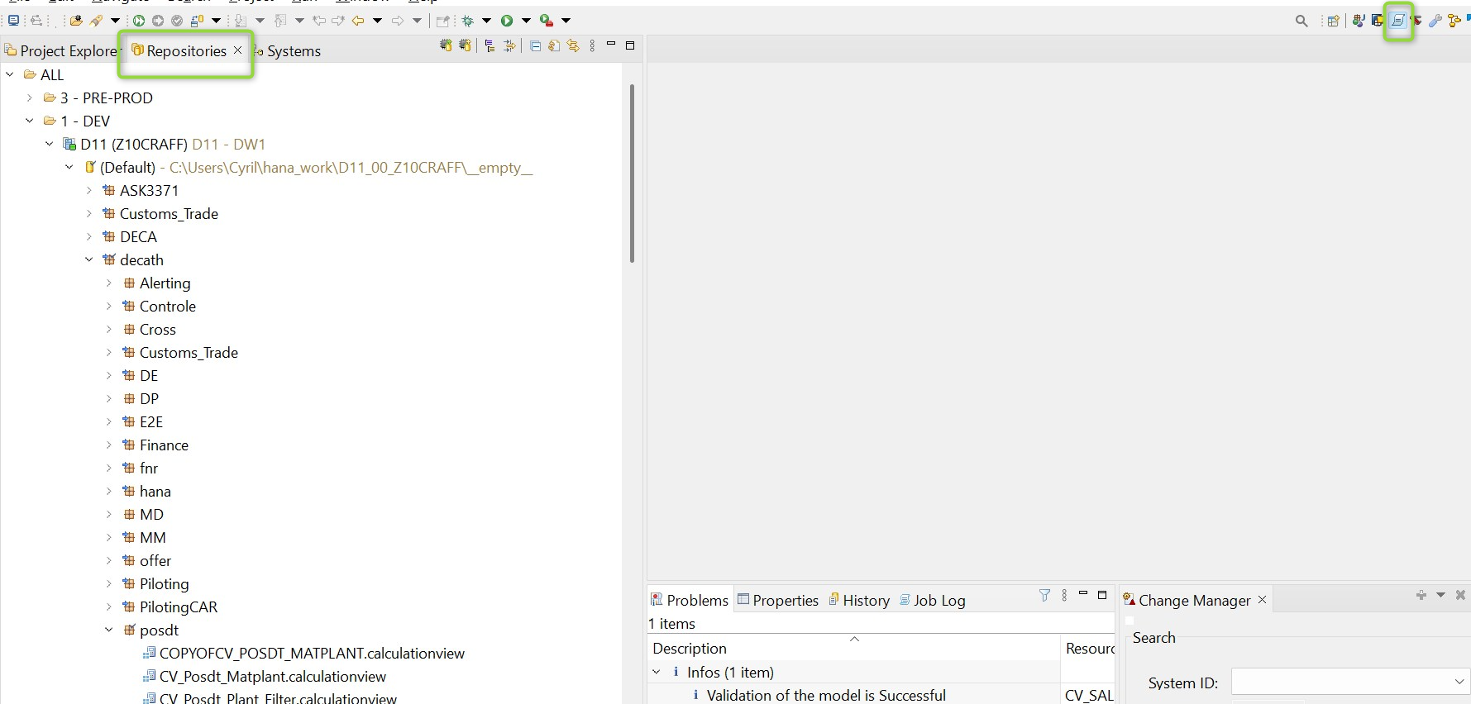
Task: Sort by the Description column header
Action: (690, 649)
